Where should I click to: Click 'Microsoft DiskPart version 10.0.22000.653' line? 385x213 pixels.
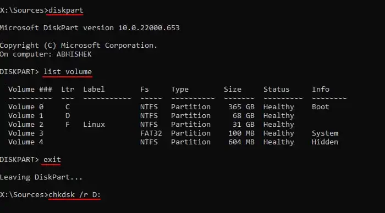pos(90,27)
